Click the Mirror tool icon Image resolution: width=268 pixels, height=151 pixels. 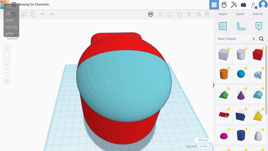point(198,14)
